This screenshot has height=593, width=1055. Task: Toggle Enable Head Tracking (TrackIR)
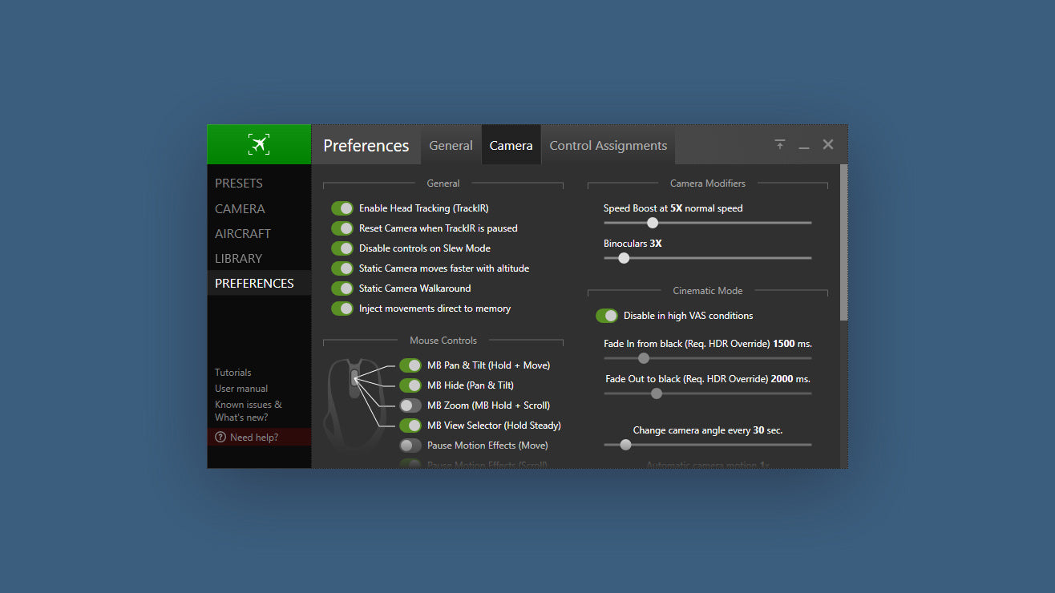[342, 208]
